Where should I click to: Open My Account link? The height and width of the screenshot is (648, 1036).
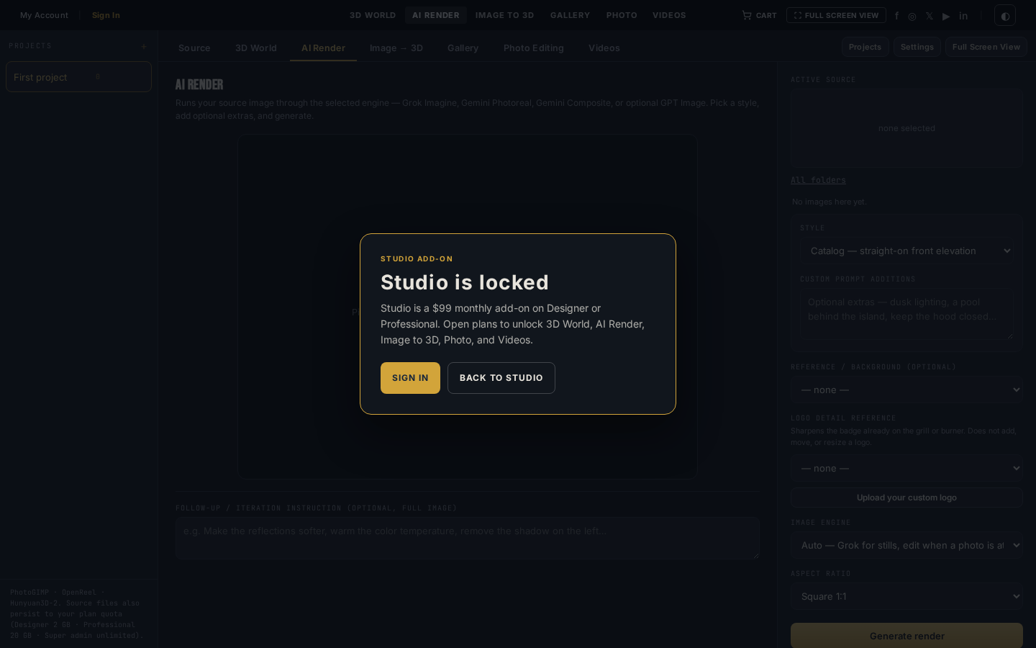coord(44,15)
